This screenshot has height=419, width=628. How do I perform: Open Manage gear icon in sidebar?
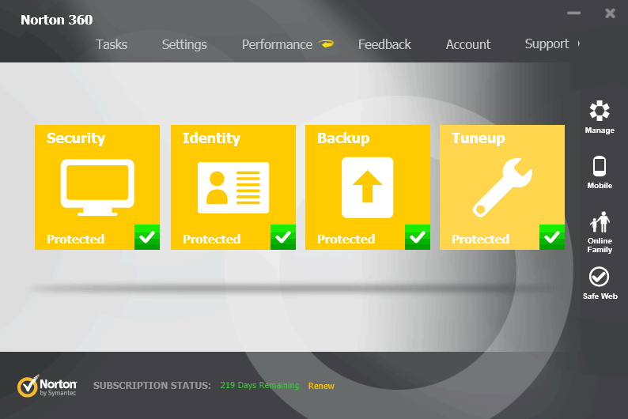pyautogui.click(x=600, y=111)
